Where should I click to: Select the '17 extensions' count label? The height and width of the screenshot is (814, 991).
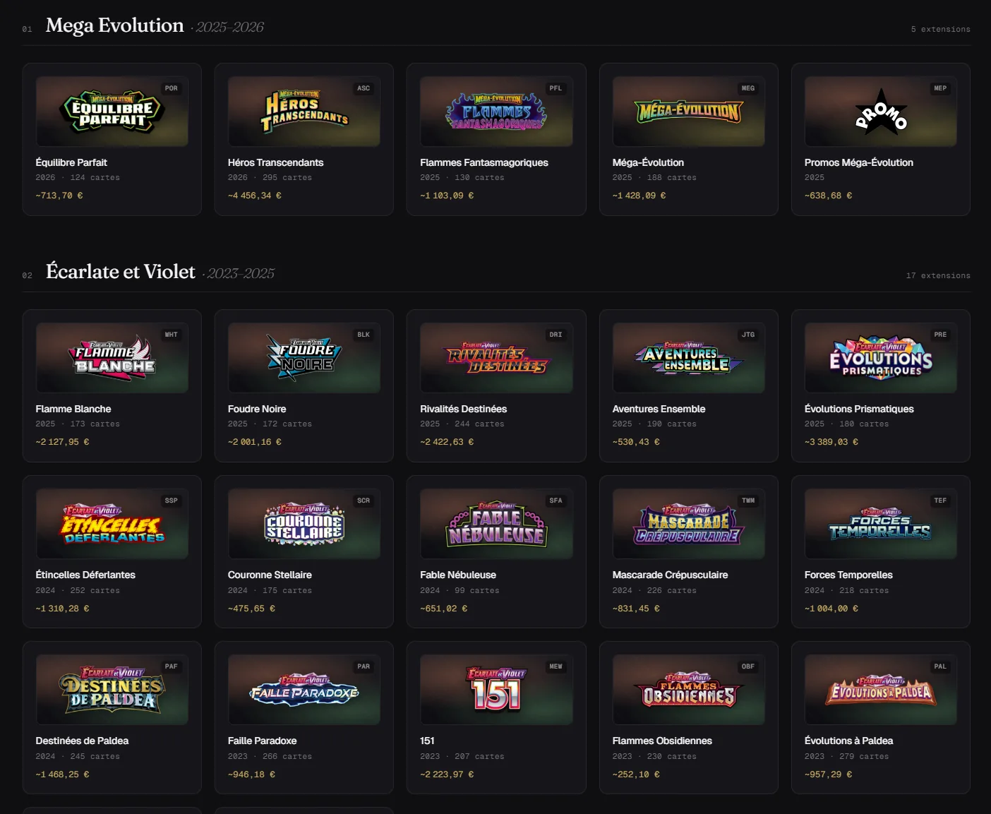pyautogui.click(x=938, y=275)
